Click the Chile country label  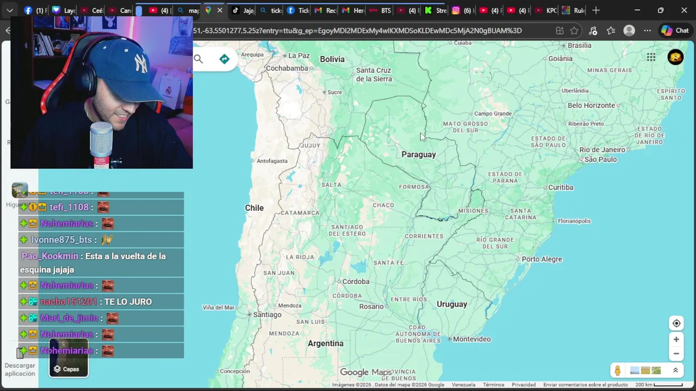tap(254, 208)
